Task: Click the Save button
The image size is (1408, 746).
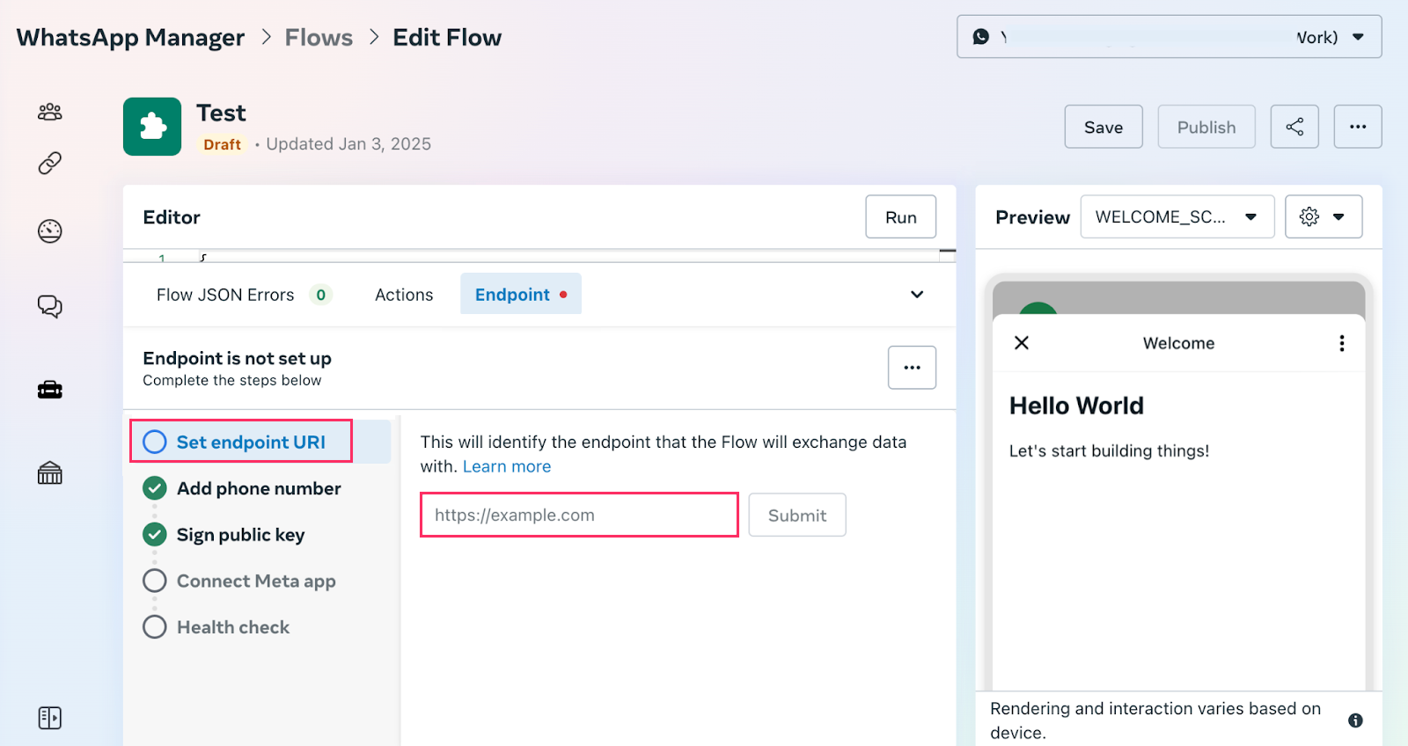Action: [x=1104, y=127]
